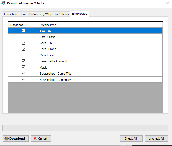Uncheck the Fanart - Background checkbox
The image size is (172, 146).
pos(23,61)
